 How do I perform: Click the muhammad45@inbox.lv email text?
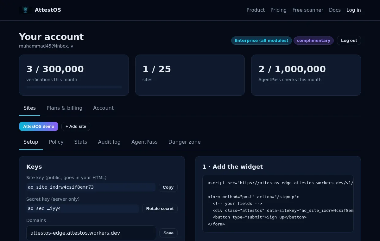coord(46,46)
